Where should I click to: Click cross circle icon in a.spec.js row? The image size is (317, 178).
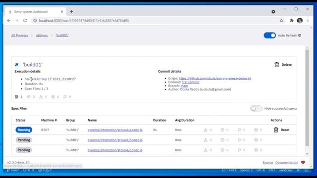point(256,130)
